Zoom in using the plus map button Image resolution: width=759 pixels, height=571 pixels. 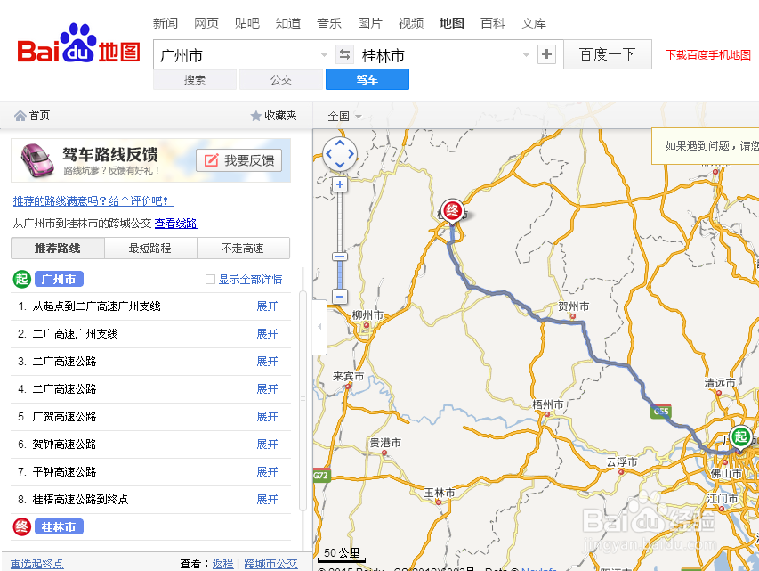340,184
